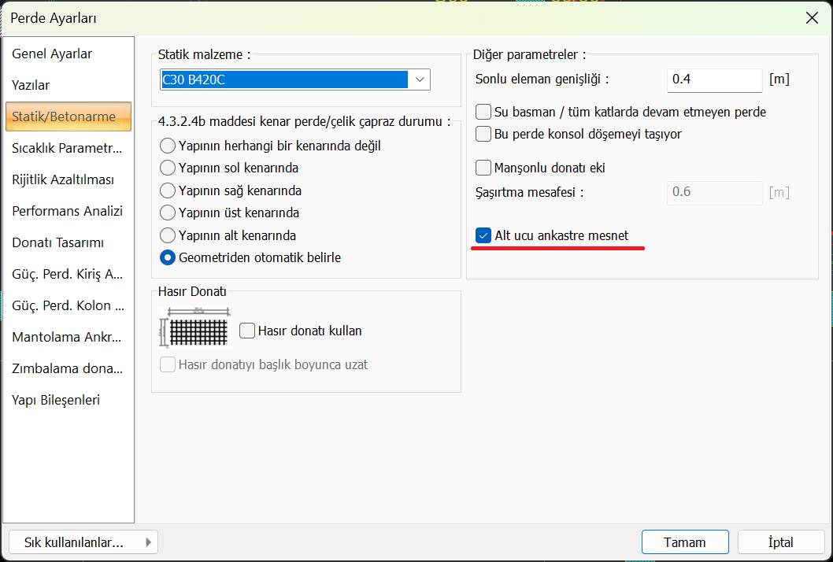Close the Perde Ayarları dialog
This screenshot has width=833, height=562.
click(812, 18)
